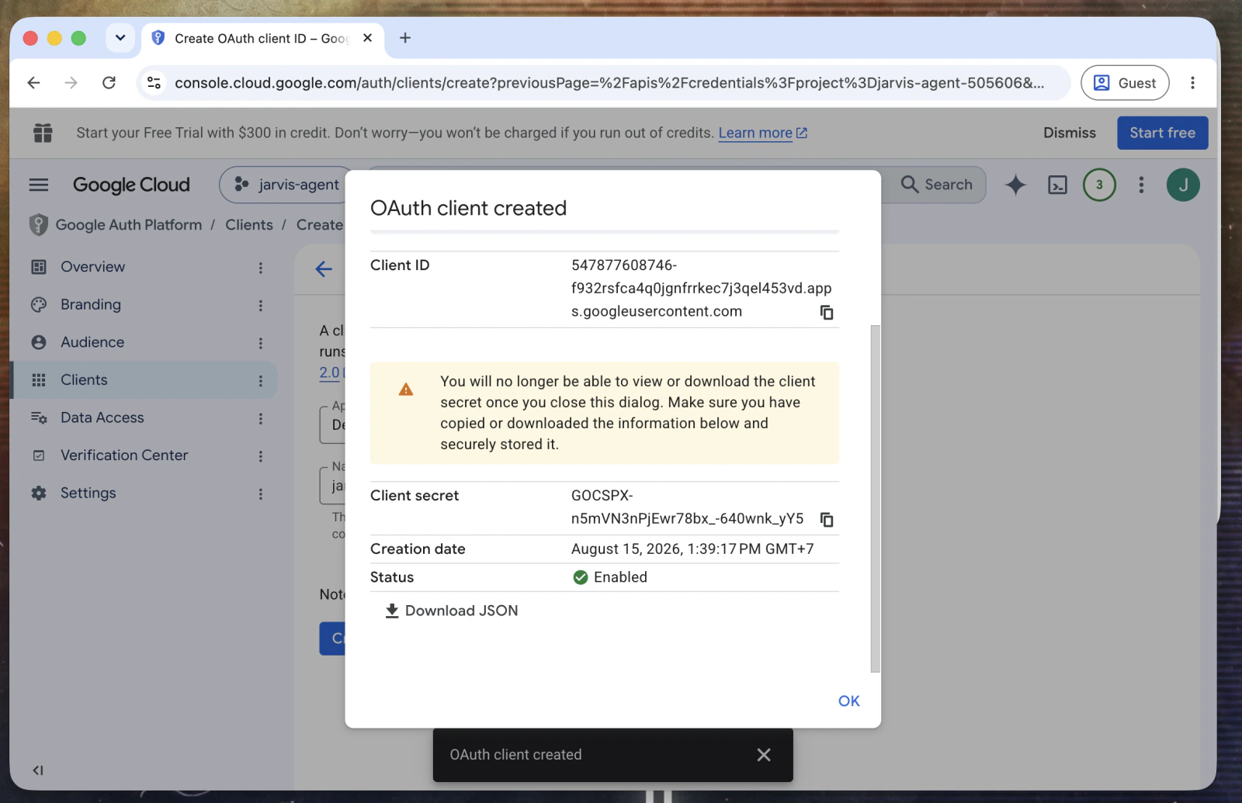Open more options for Branding
Image resolution: width=1242 pixels, height=803 pixels.
click(261, 306)
